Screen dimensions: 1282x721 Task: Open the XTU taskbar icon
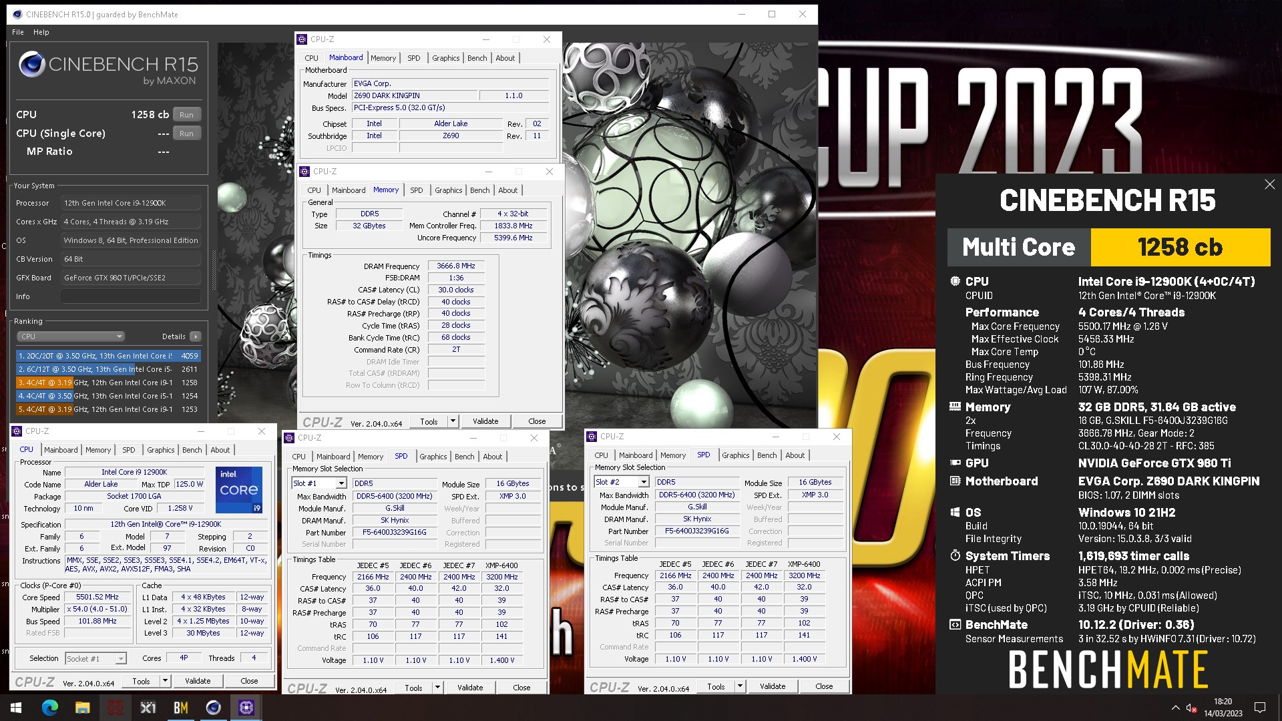coord(148,708)
